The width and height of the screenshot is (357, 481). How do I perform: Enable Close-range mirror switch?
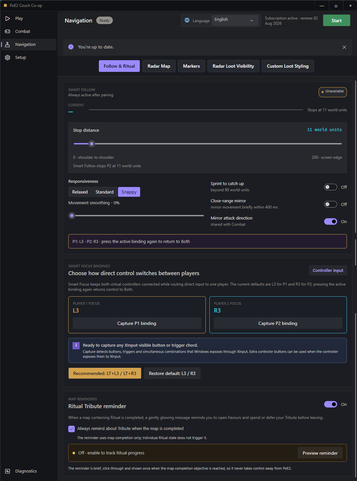coord(330,204)
